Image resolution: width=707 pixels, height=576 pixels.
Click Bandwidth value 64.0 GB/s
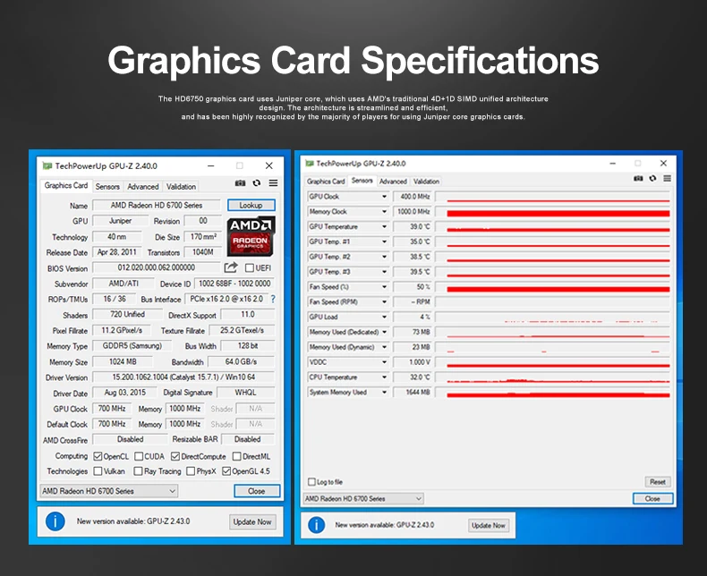[242, 362]
